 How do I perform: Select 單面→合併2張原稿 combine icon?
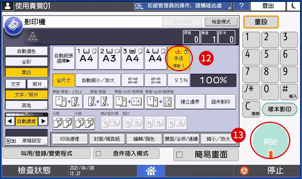click(129, 102)
